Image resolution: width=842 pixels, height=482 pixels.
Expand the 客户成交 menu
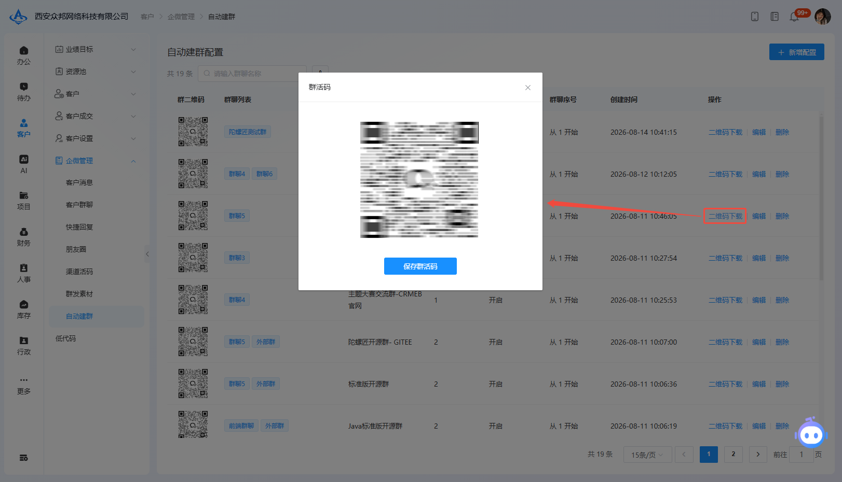point(96,116)
